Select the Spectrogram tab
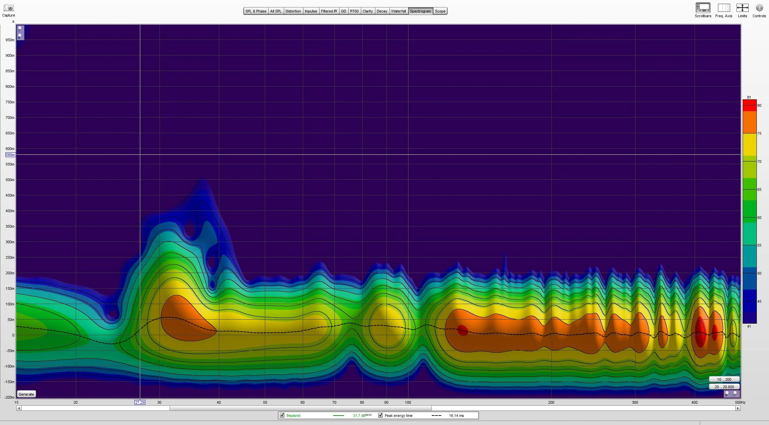769x425 pixels. coord(420,11)
